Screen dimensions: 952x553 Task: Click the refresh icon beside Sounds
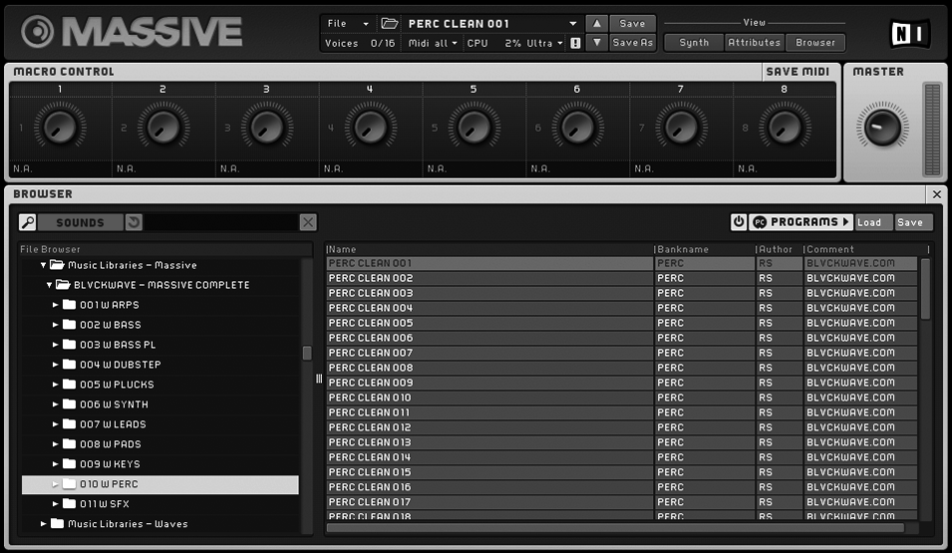click(x=134, y=222)
